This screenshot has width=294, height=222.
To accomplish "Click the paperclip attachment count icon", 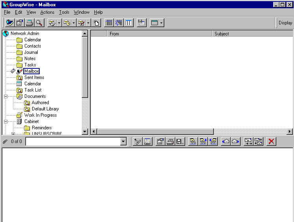I will 5,141.
